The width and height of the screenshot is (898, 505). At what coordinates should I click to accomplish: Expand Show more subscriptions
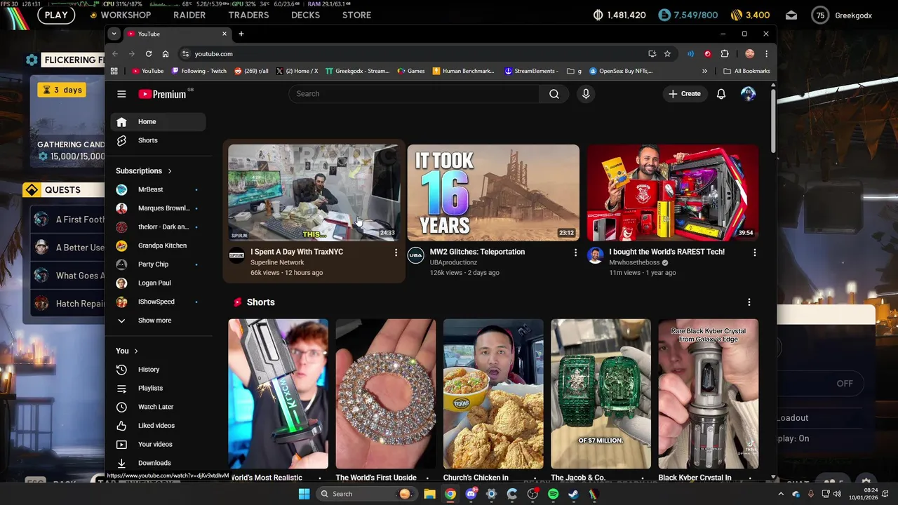click(x=154, y=321)
